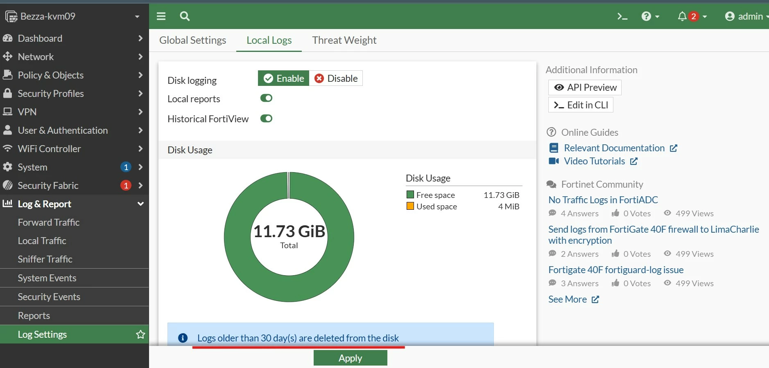Click the Log & Report chart icon

click(x=7, y=203)
